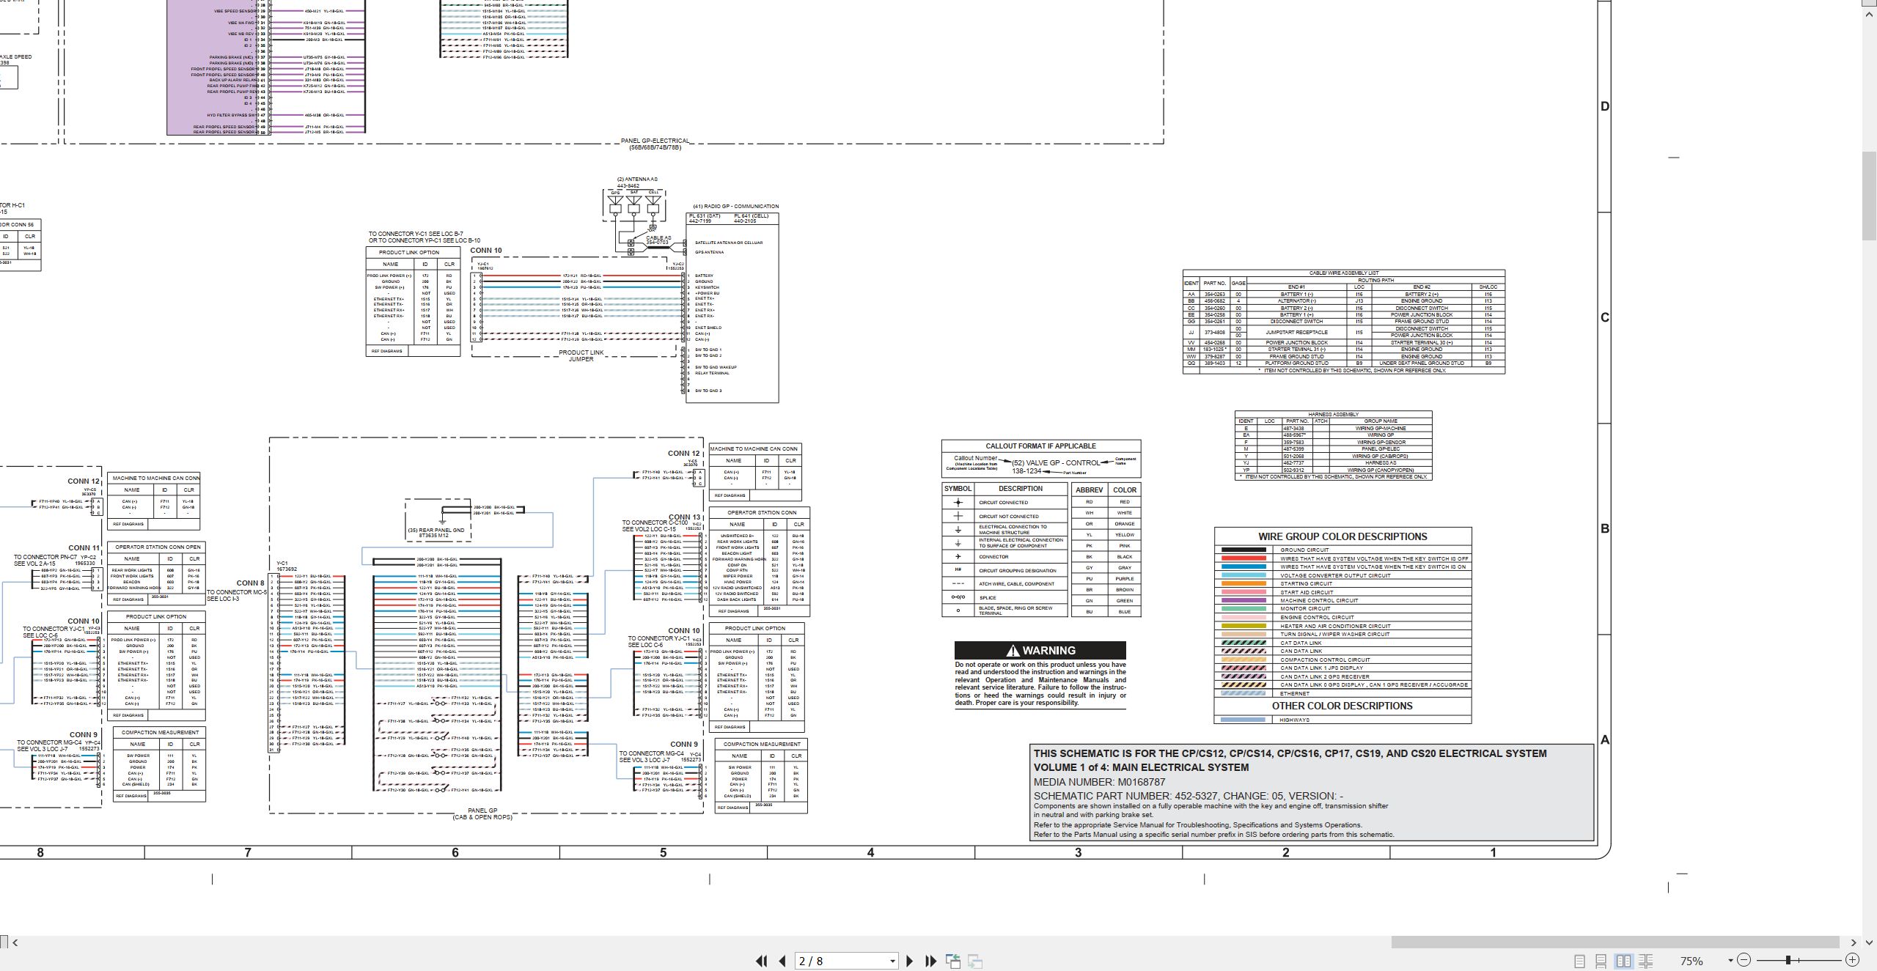Click 'SCHEMATIC PART NUMBER: 452-5327' line
This screenshot has width=1877, height=971.
[x=1188, y=796]
